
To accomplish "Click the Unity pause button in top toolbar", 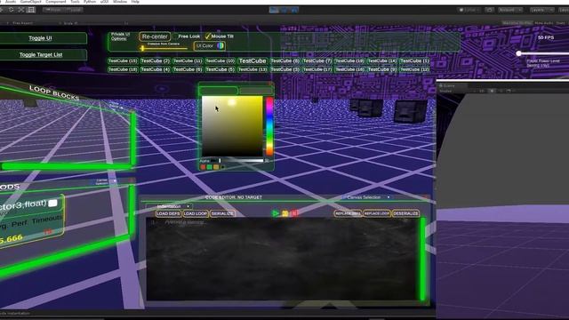I will coord(284,10).
